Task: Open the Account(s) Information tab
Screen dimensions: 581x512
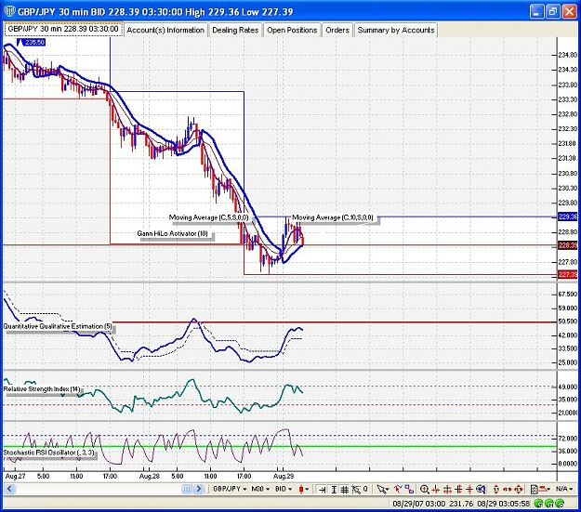Action: point(165,30)
